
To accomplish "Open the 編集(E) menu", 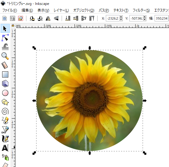I will point(27,10).
